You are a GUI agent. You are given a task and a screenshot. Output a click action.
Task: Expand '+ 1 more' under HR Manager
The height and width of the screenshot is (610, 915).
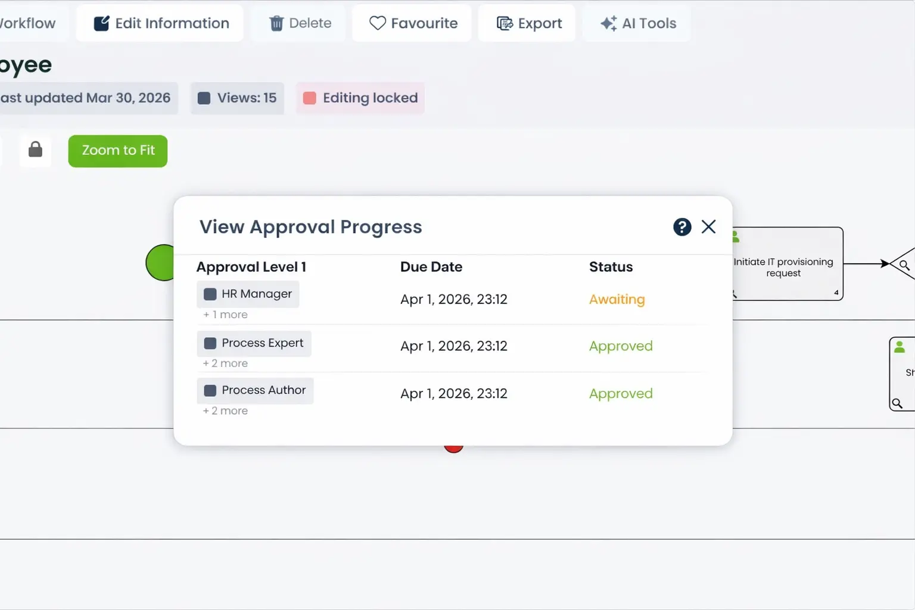[225, 315]
